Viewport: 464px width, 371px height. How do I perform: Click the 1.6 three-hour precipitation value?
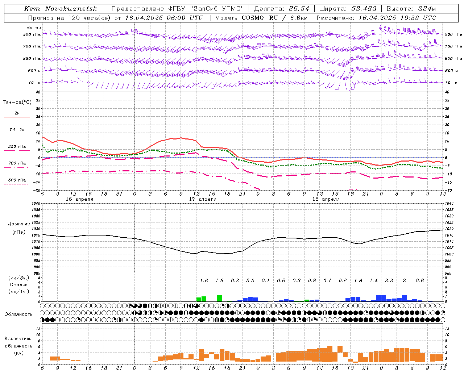[x=204, y=280]
